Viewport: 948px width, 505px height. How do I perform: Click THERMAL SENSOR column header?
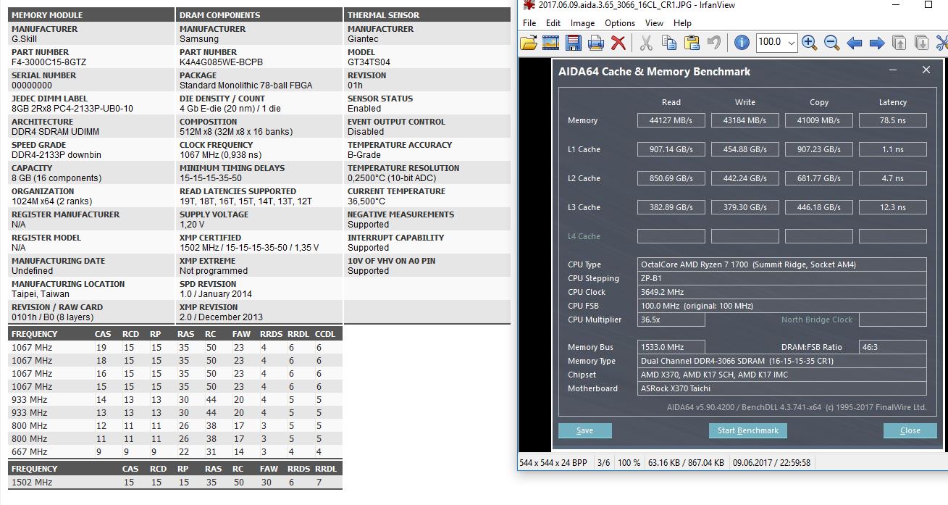coord(427,14)
